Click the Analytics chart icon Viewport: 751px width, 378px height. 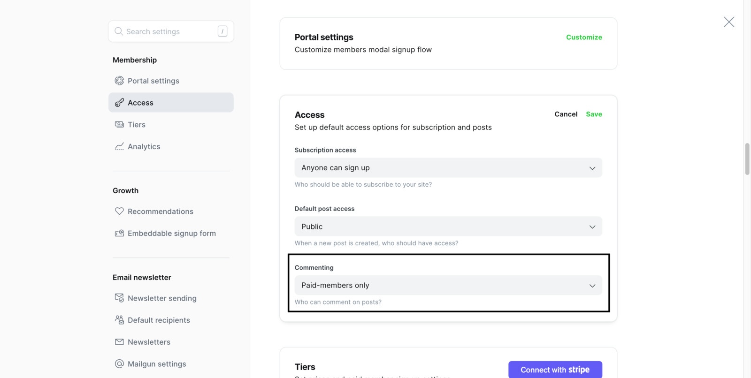(x=119, y=146)
